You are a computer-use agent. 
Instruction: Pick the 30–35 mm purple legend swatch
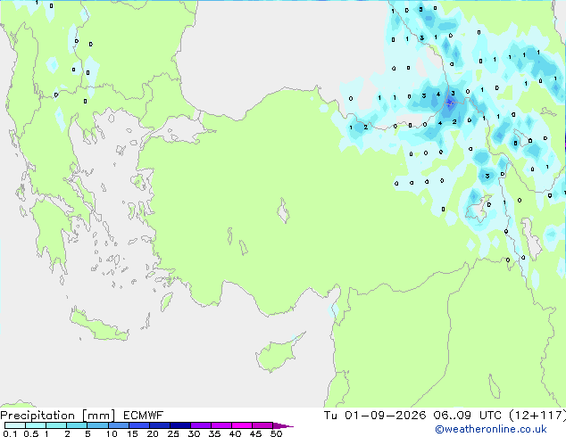pos(201,425)
